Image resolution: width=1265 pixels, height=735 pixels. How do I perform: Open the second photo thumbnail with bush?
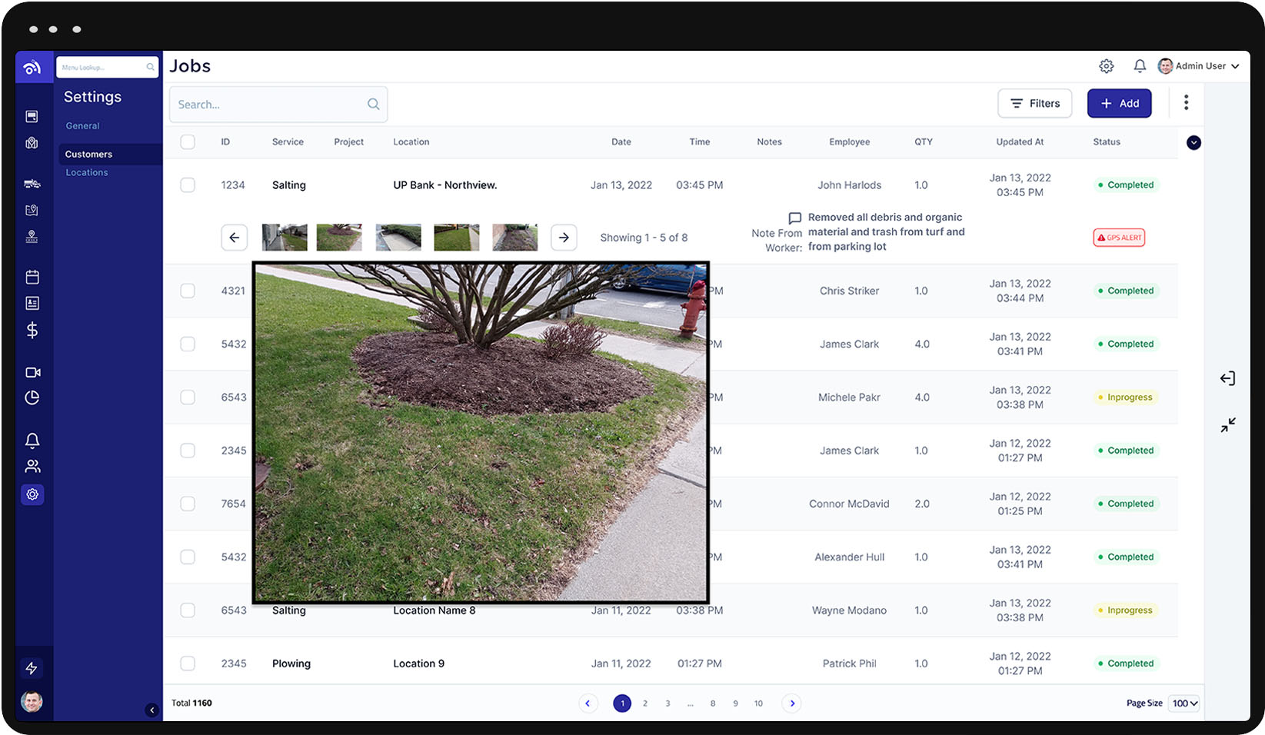point(339,238)
